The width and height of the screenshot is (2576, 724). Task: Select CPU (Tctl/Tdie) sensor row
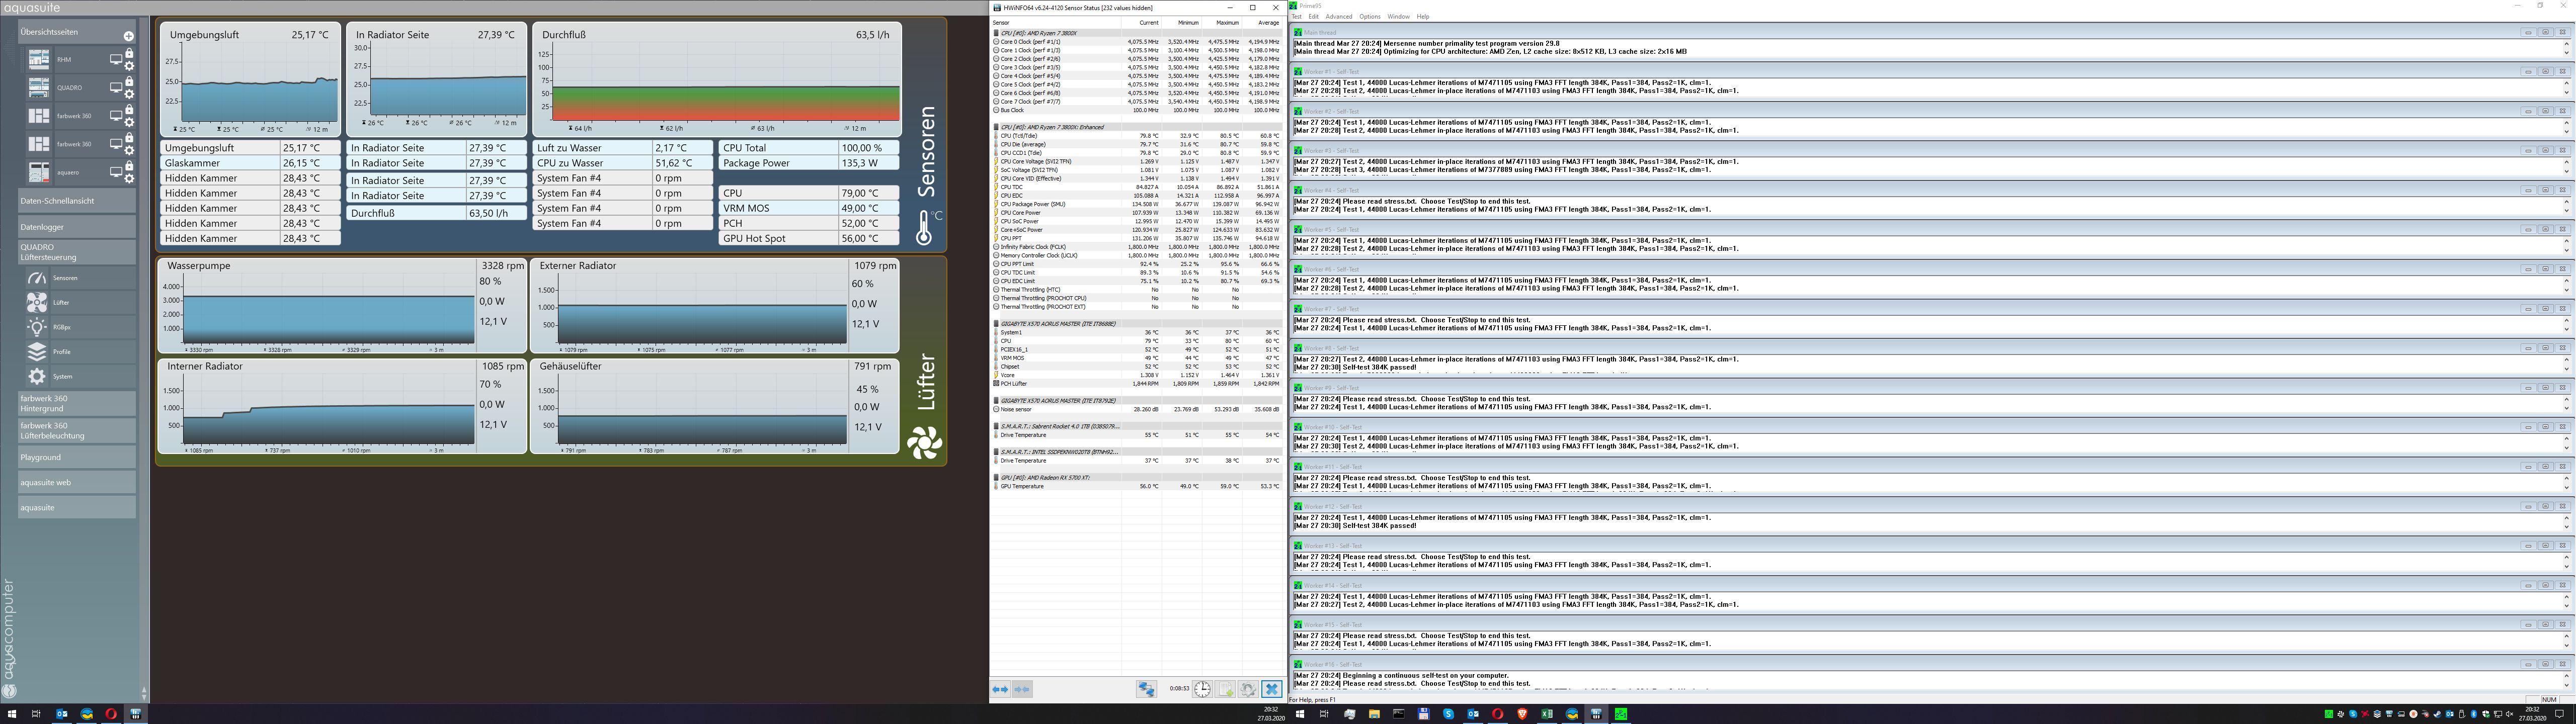click(x=1137, y=136)
